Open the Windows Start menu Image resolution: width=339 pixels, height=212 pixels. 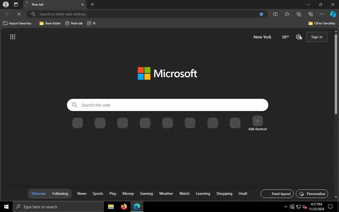pyautogui.click(x=6, y=207)
